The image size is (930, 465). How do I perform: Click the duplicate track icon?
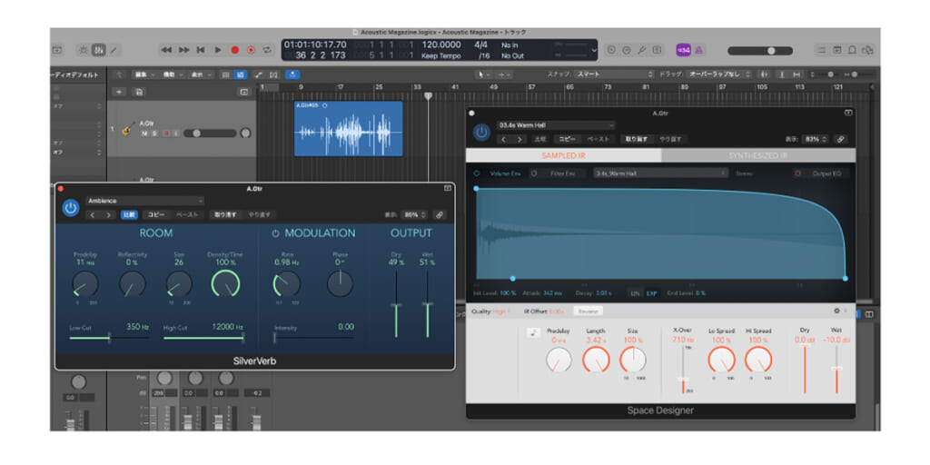pos(138,92)
